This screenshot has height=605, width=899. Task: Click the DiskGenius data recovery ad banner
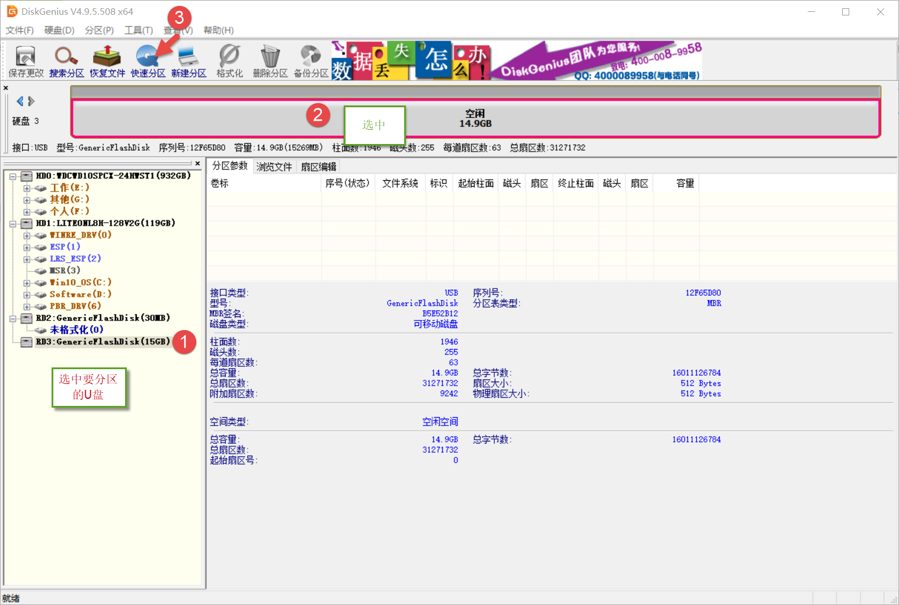tap(517, 60)
